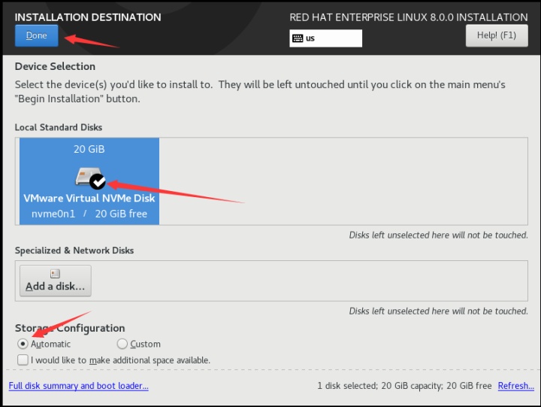Click the us keyboard layout indicator
Viewport: 541px width, 407px height.
point(325,38)
